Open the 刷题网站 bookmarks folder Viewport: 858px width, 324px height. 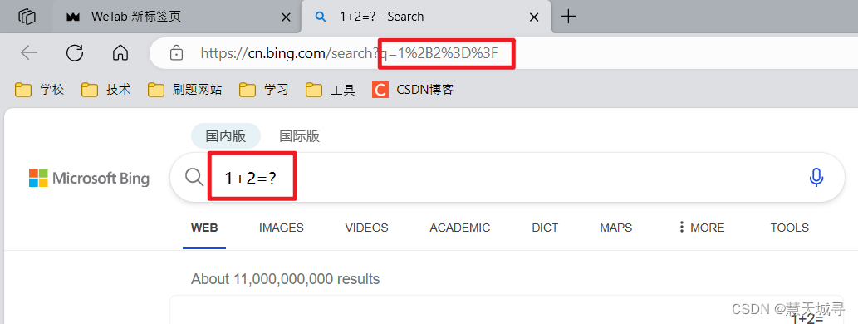[185, 89]
